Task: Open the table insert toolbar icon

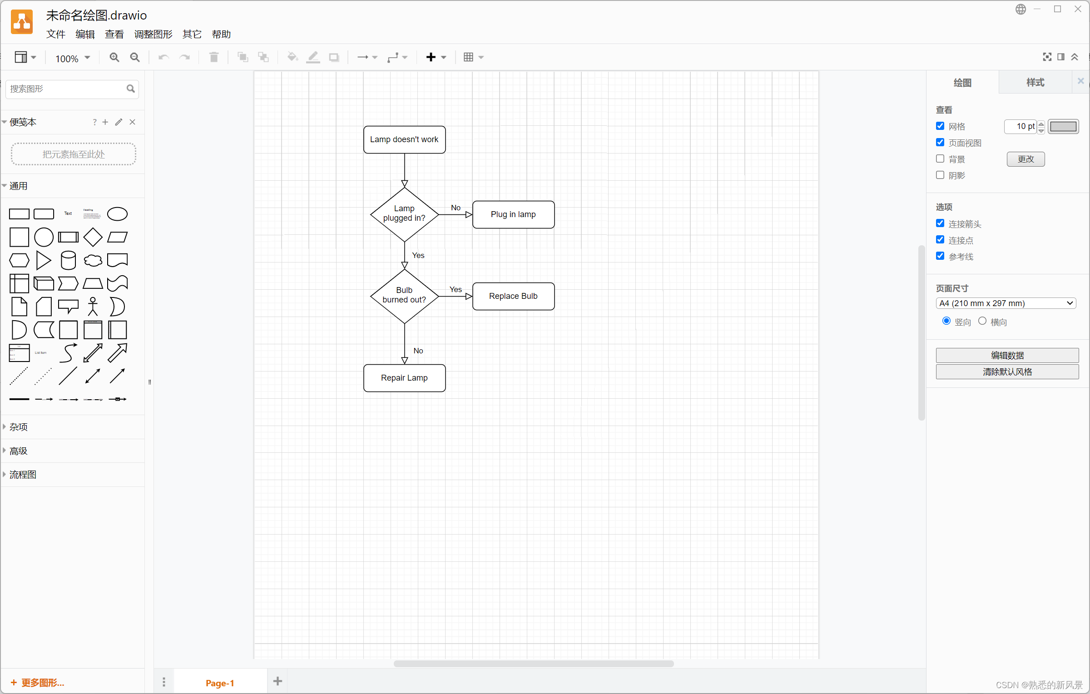Action: pos(473,57)
